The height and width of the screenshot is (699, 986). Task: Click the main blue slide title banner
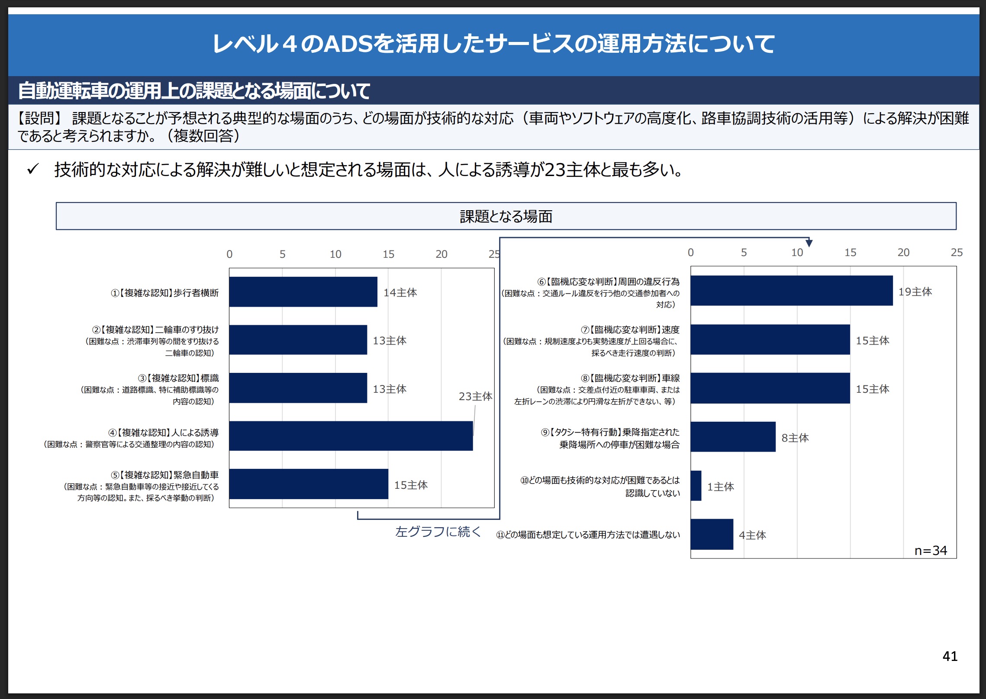[493, 44]
